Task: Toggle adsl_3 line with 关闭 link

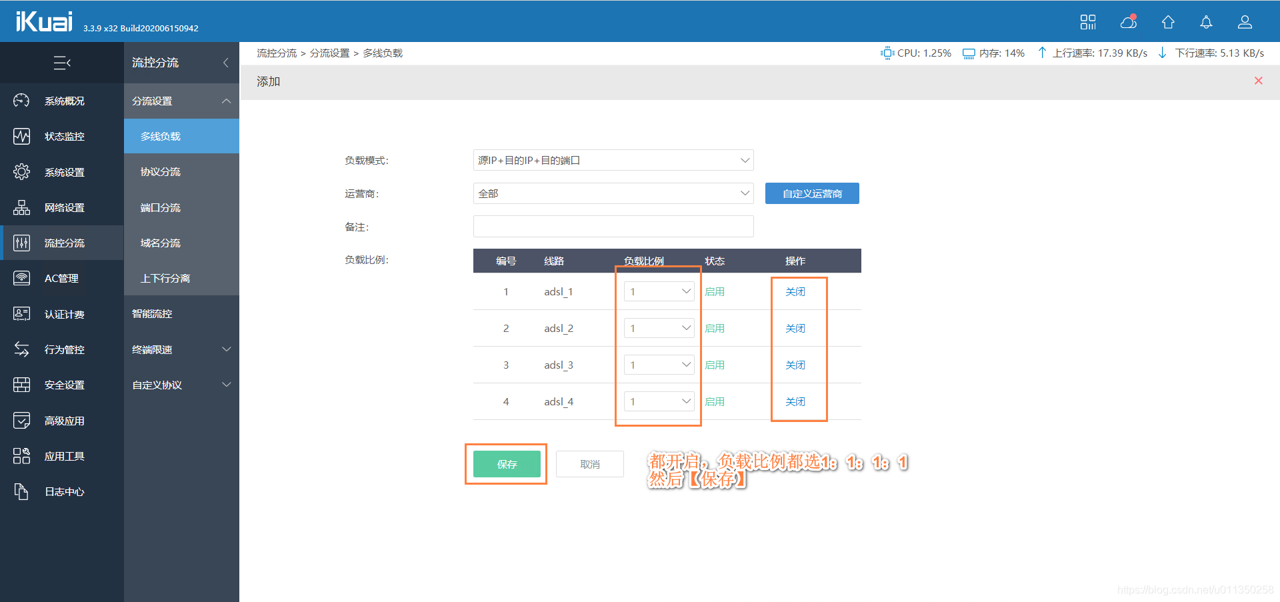Action: point(795,365)
